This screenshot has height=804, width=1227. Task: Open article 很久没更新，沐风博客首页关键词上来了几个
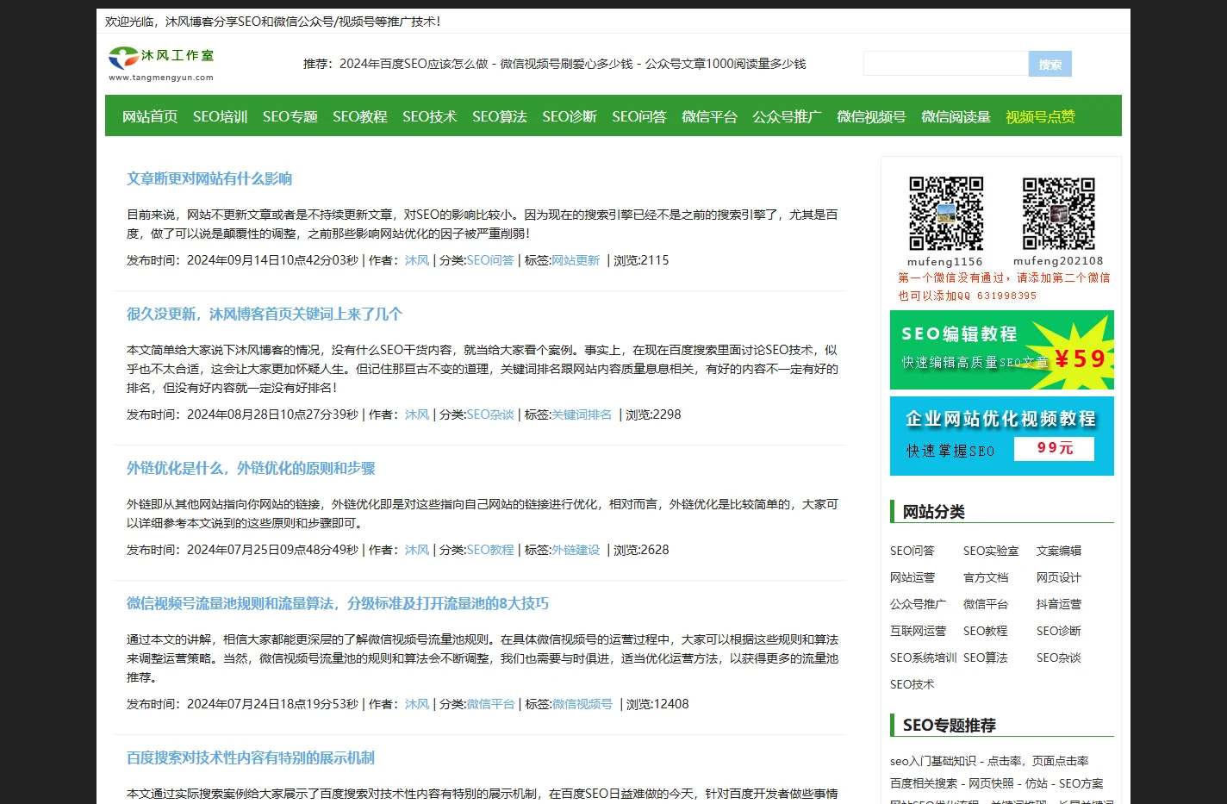pyautogui.click(x=265, y=314)
